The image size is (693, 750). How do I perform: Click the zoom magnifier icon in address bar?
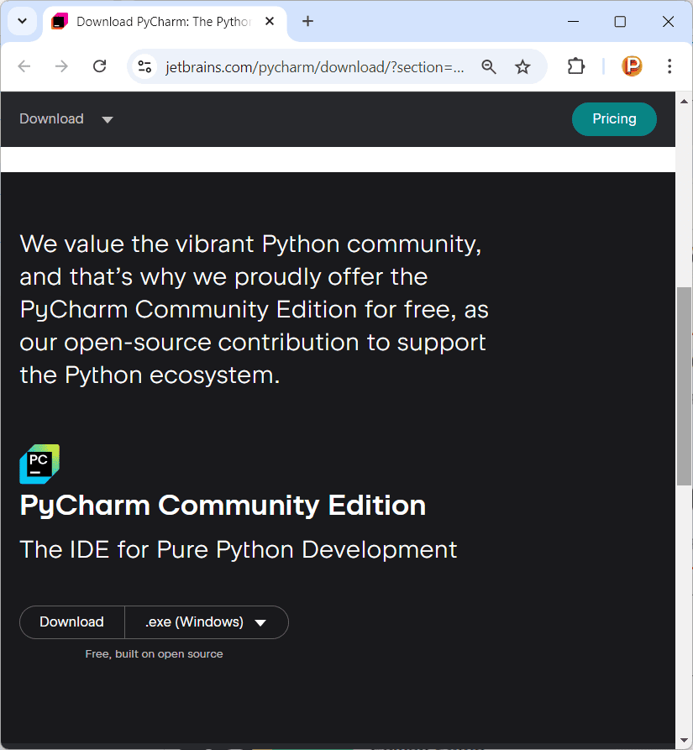click(x=488, y=66)
